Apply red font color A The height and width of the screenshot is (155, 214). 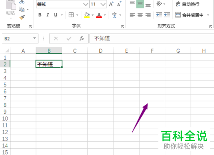pos(99,15)
